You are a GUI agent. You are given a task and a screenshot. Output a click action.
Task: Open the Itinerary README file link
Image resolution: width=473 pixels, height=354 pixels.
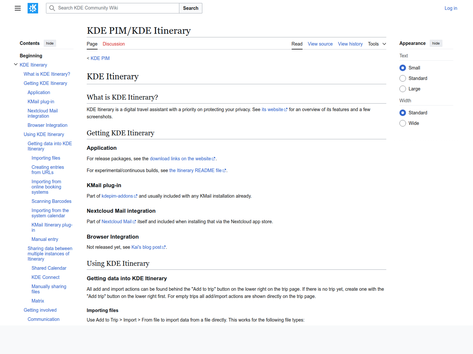(x=197, y=170)
